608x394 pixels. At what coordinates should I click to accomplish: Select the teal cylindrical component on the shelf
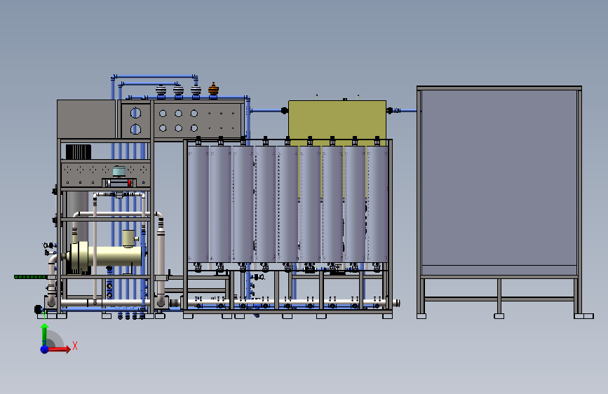[x=119, y=171]
